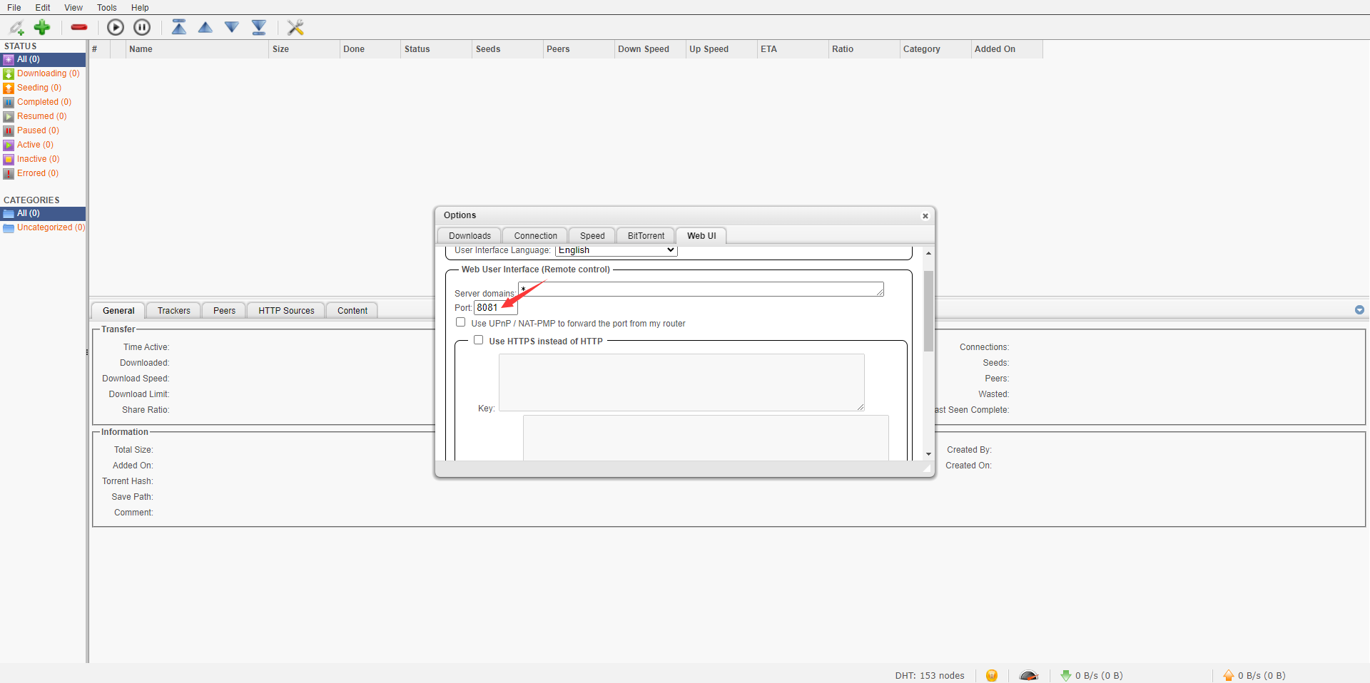Enable UPnP / NAT-PMP port forwarding checkbox

click(461, 322)
